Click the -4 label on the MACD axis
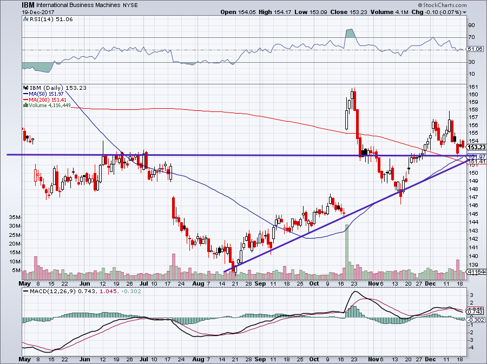The image size is (487, 364). 471,348
